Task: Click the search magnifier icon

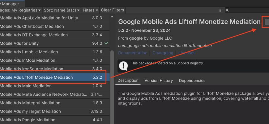Action: click(x=227, y=11)
